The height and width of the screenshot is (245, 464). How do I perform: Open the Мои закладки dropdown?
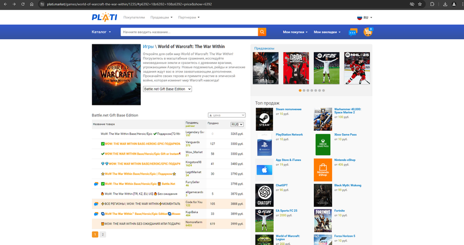point(327,32)
